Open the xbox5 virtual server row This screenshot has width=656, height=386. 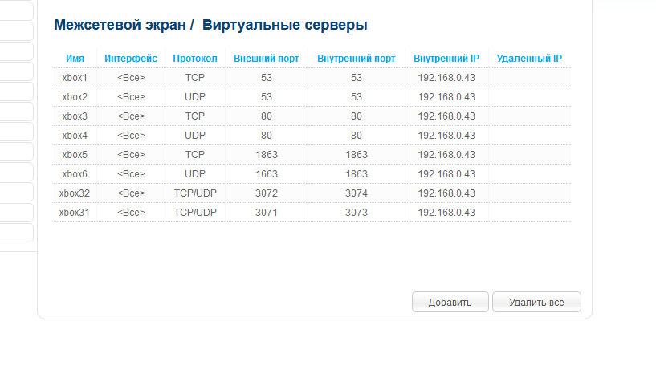click(312, 155)
